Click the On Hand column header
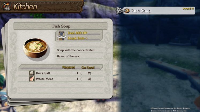200x112 pixels. pyautogui.click(x=88, y=67)
